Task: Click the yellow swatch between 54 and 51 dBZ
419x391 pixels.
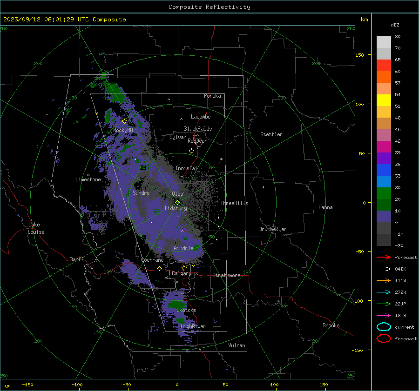Action: click(x=384, y=100)
